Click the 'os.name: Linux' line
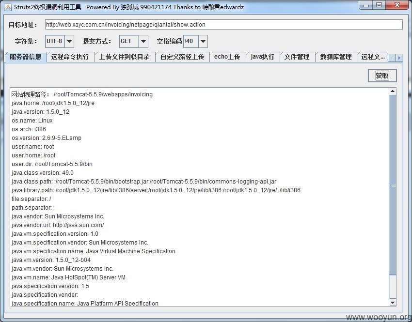The image size is (412, 322). 32,121
